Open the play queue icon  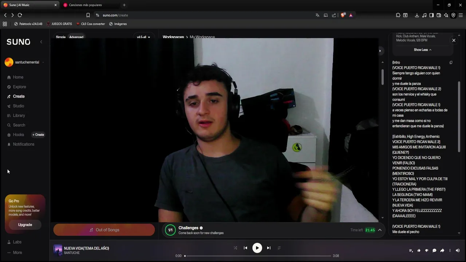411,250
